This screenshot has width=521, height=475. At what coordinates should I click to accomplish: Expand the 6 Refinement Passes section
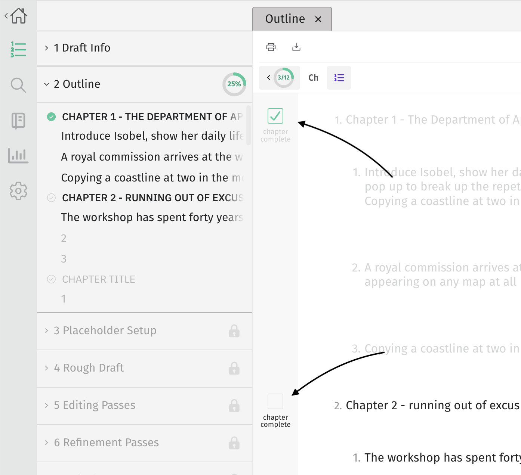click(145, 443)
